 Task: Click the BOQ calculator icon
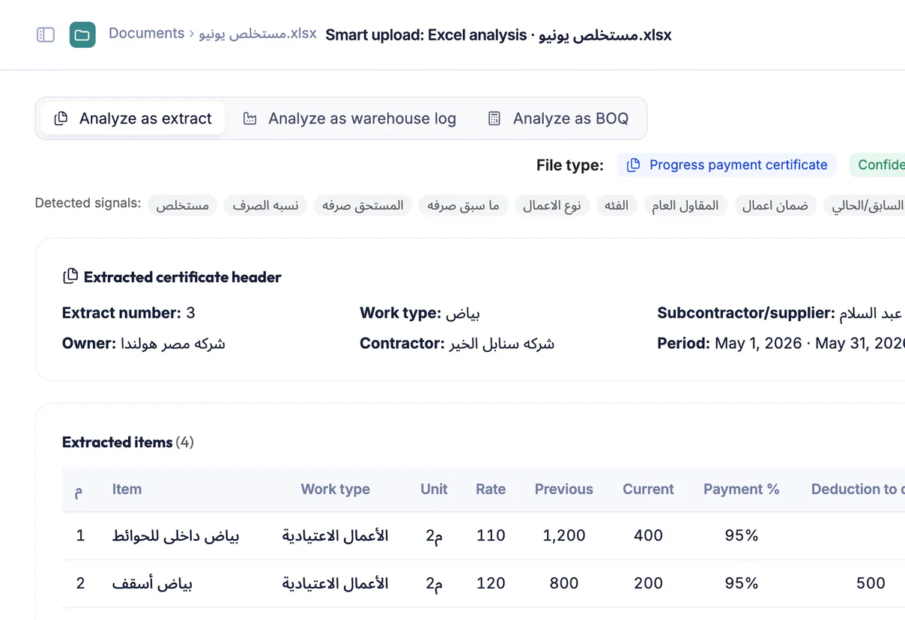[x=494, y=118]
